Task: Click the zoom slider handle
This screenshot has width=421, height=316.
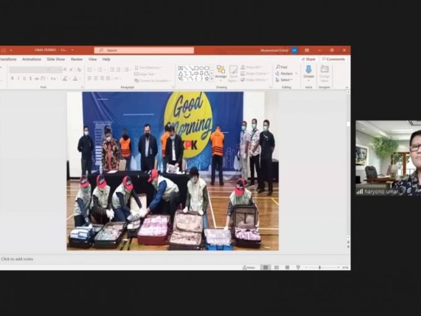Action: 320,268
